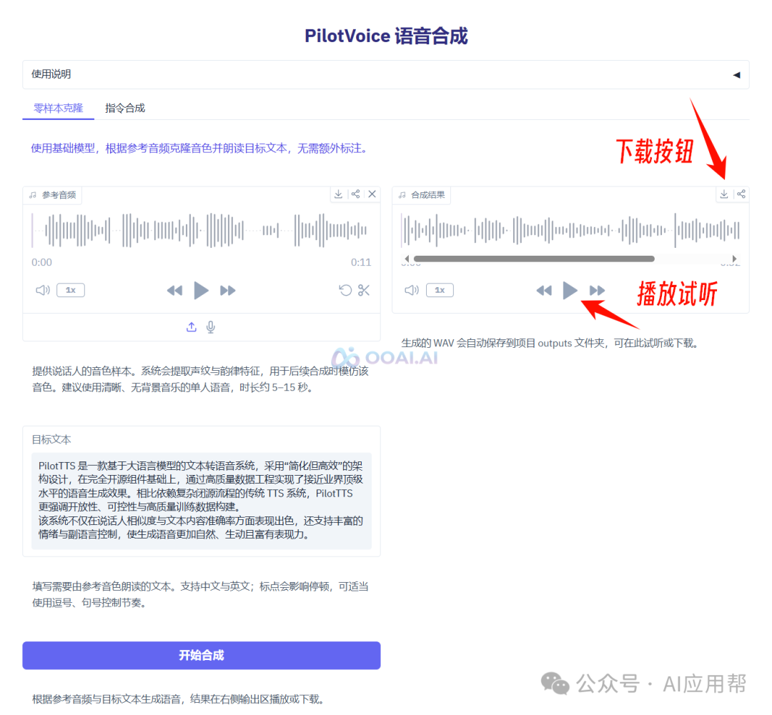Trim reference audio with scissors icon
The image size is (772, 715).
click(x=364, y=290)
